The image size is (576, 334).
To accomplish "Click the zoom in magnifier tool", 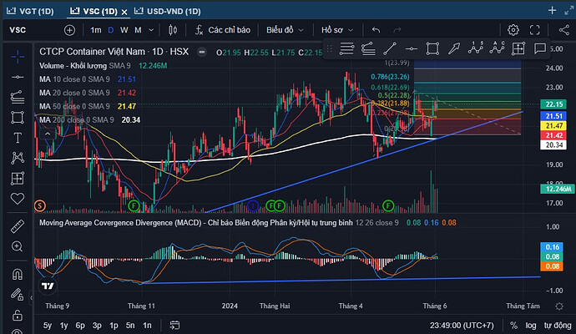I will coord(18,246).
